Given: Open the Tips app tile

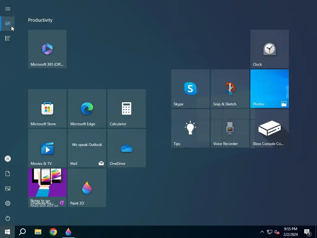Looking at the screenshot, I should [190, 128].
